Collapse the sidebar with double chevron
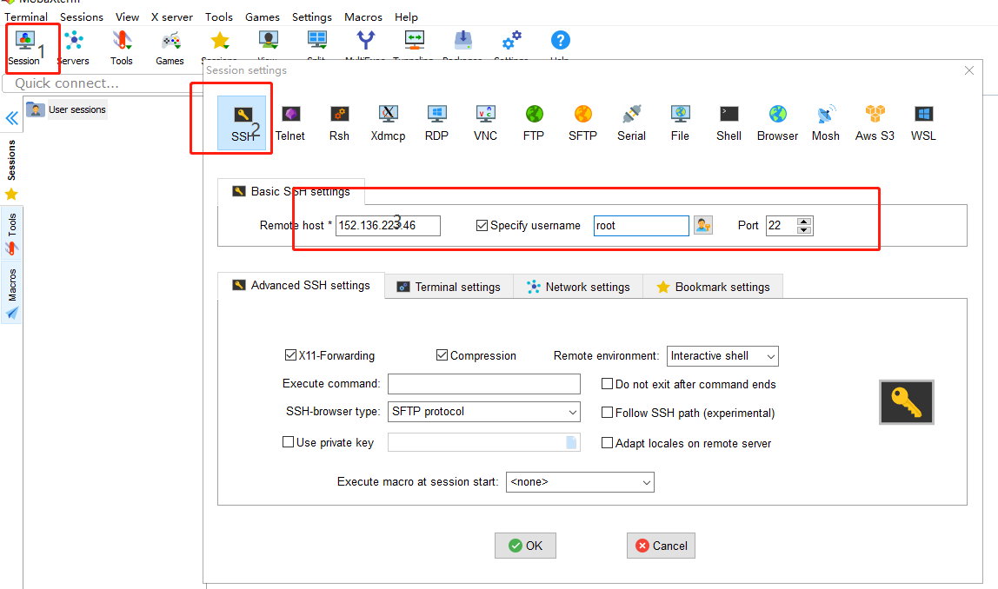This screenshot has height=589, width=998. (x=11, y=118)
